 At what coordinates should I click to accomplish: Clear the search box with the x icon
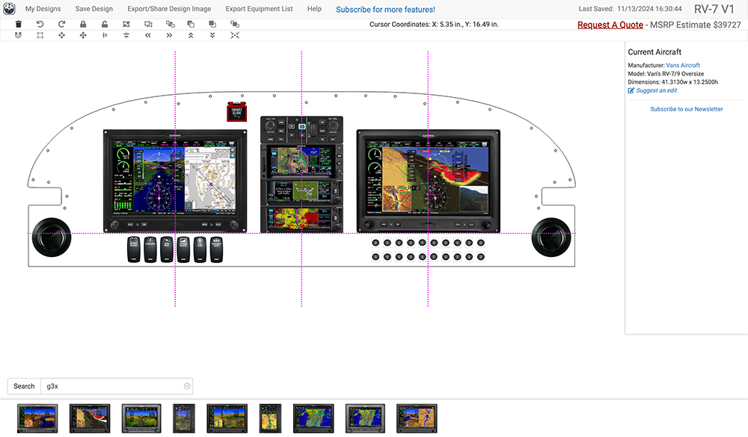[x=187, y=386]
